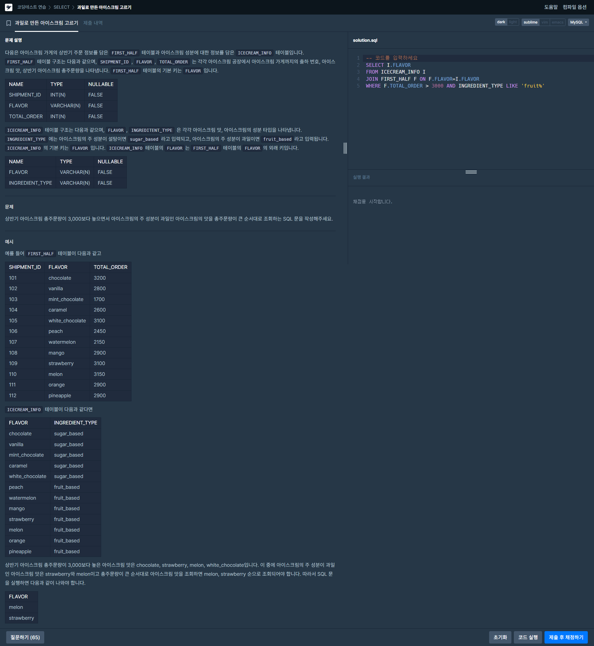Screen dimensions: 594x646
Task: Select sublime keymap mode
Action: click(x=530, y=22)
